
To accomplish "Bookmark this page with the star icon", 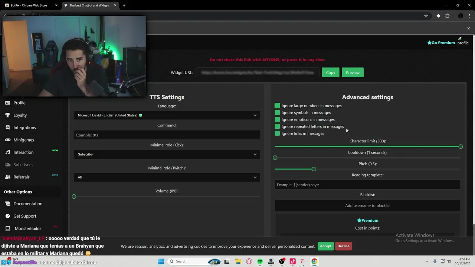I will click(426, 16).
